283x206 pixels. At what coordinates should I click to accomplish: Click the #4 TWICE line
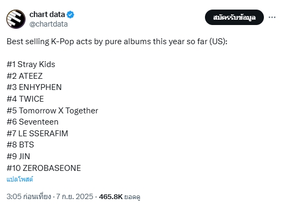[x=25, y=99]
